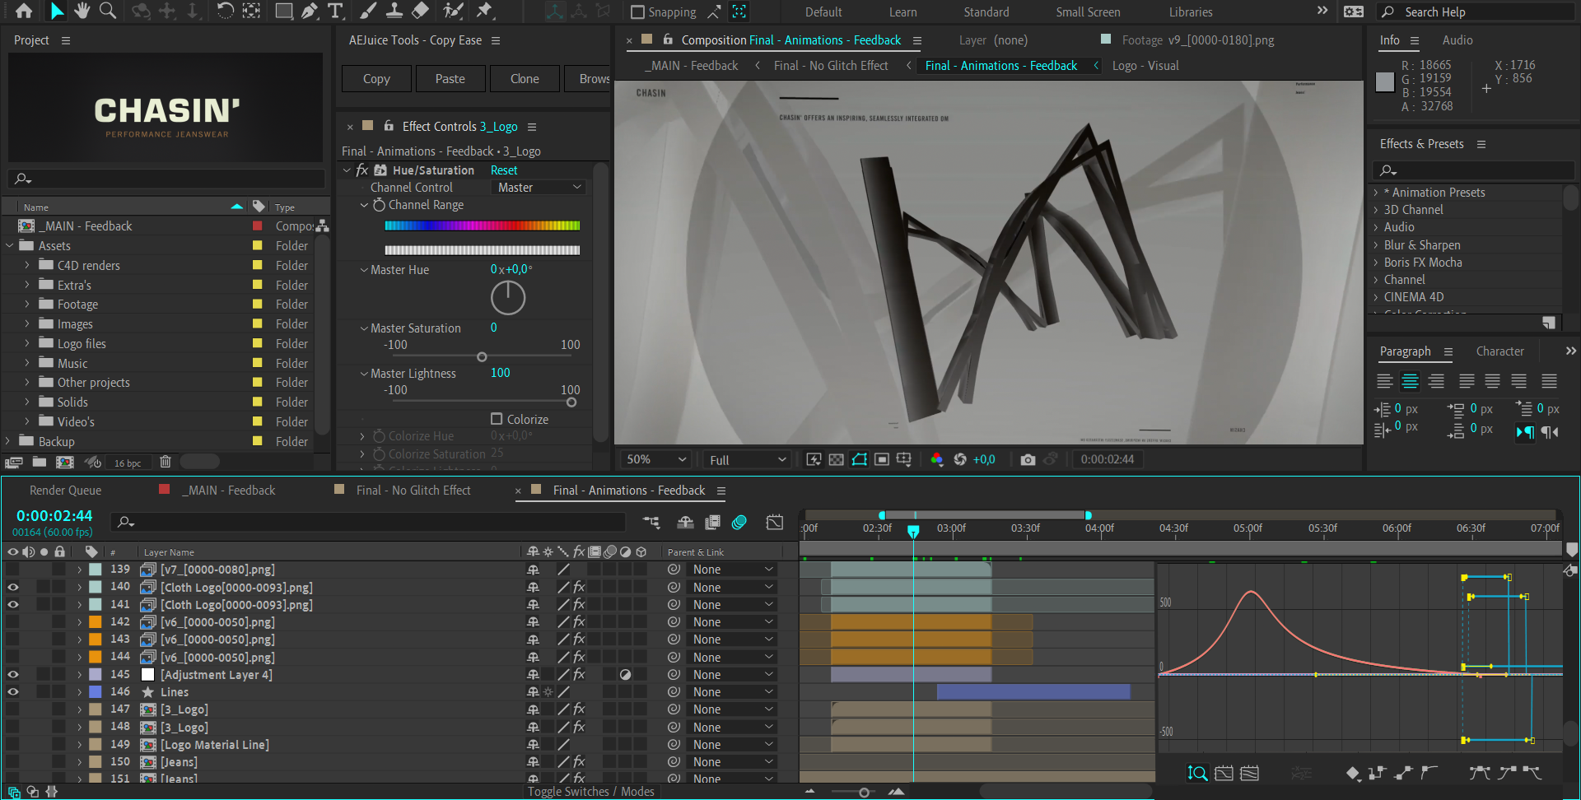1581x800 pixels.
Task: Click the Paste button in AEJuice
Action: (450, 79)
